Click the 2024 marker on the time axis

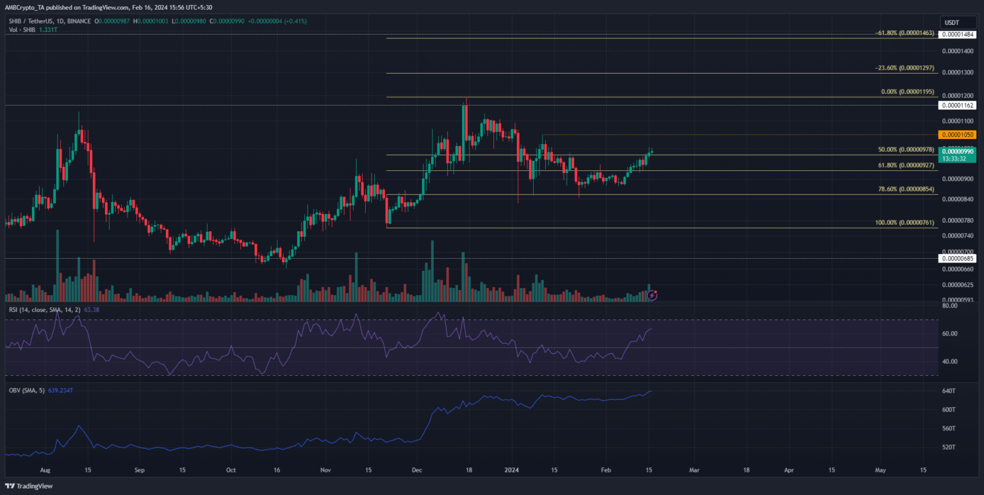pyautogui.click(x=512, y=470)
